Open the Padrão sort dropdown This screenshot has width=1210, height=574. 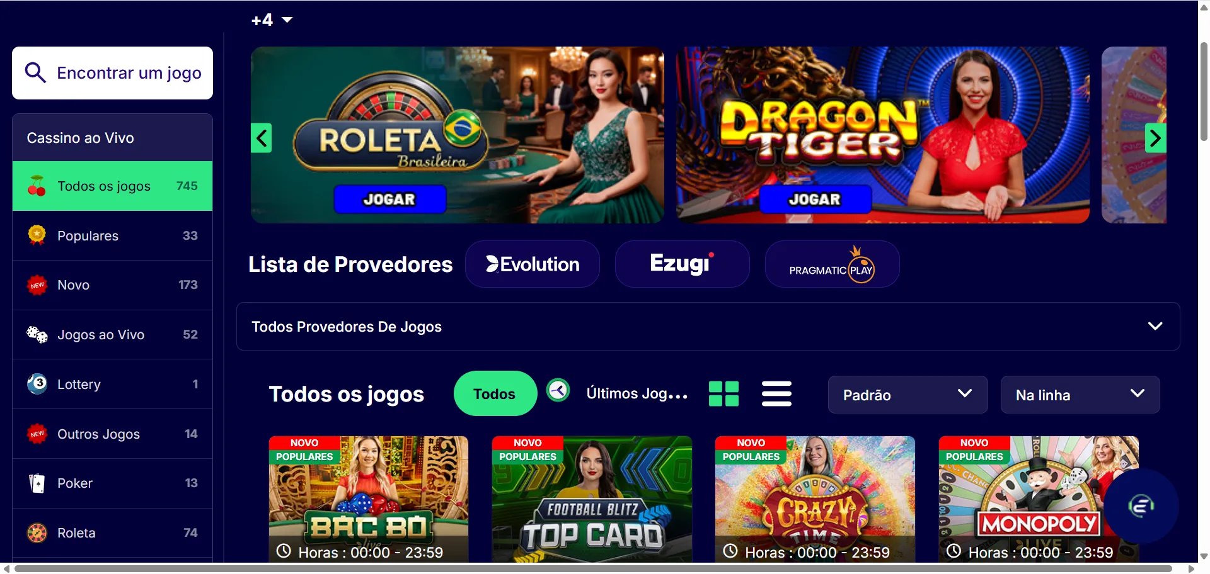[907, 395]
